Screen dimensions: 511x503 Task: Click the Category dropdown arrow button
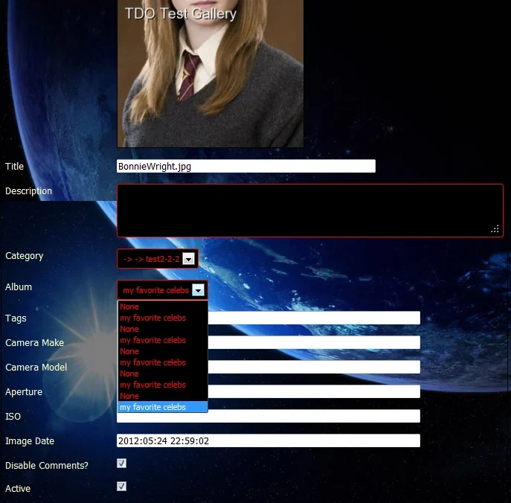(x=188, y=259)
